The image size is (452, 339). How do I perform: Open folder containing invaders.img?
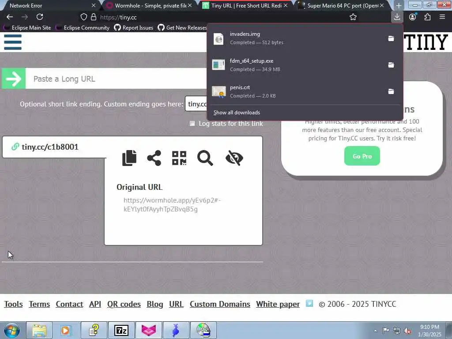pos(391,38)
